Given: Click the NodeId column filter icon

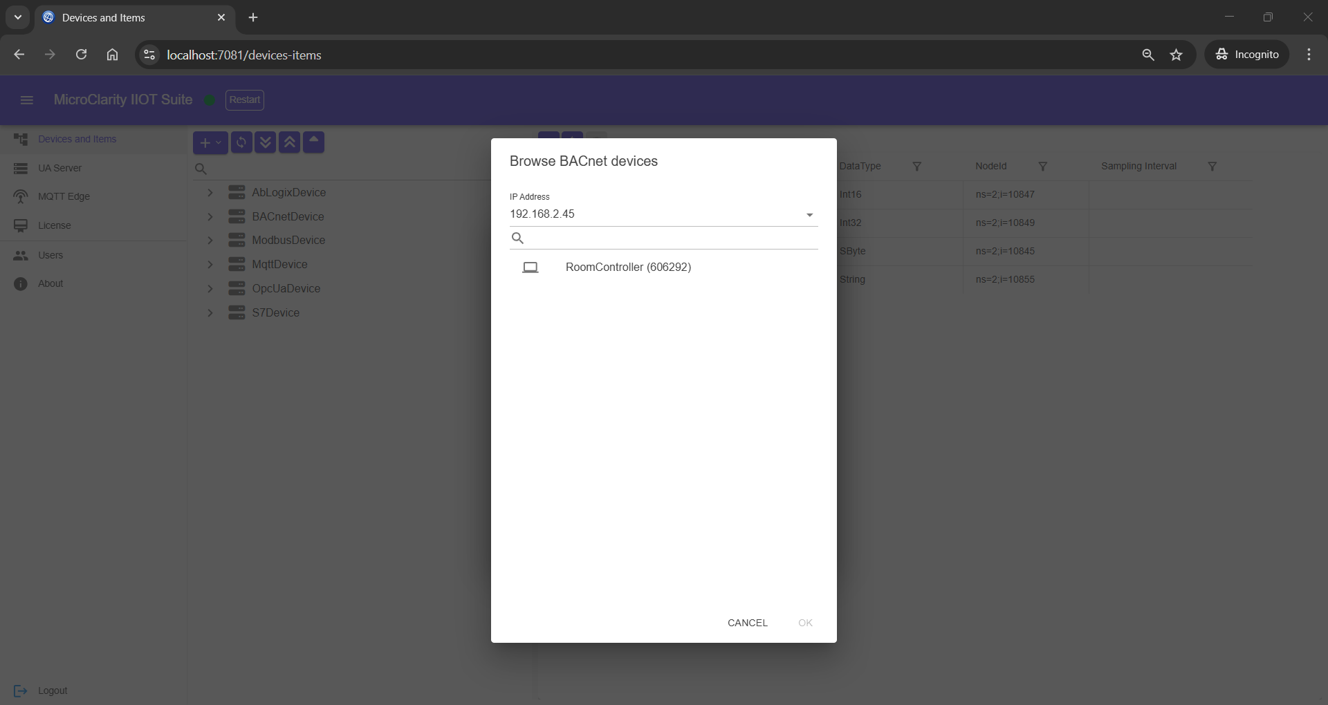Looking at the screenshot, I should (1042, 167).
